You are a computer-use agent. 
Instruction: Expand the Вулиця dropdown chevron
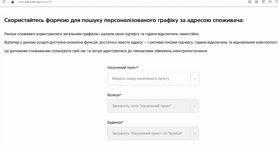click(x=195, y=106)
